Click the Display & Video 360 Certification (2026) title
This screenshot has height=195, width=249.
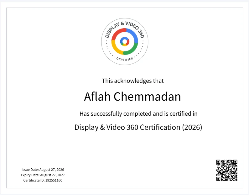coord(138,127)
